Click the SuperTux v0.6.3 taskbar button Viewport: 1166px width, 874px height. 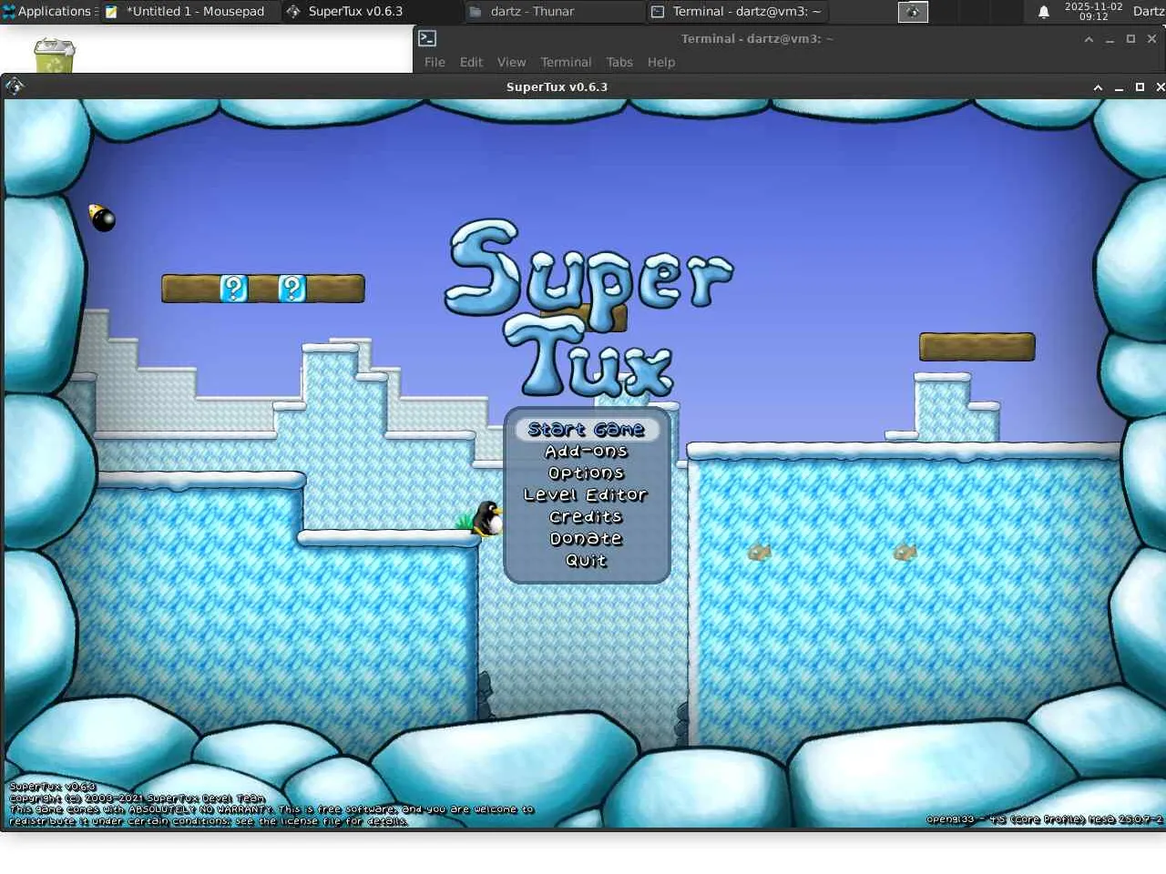click(x=371, y=12)
